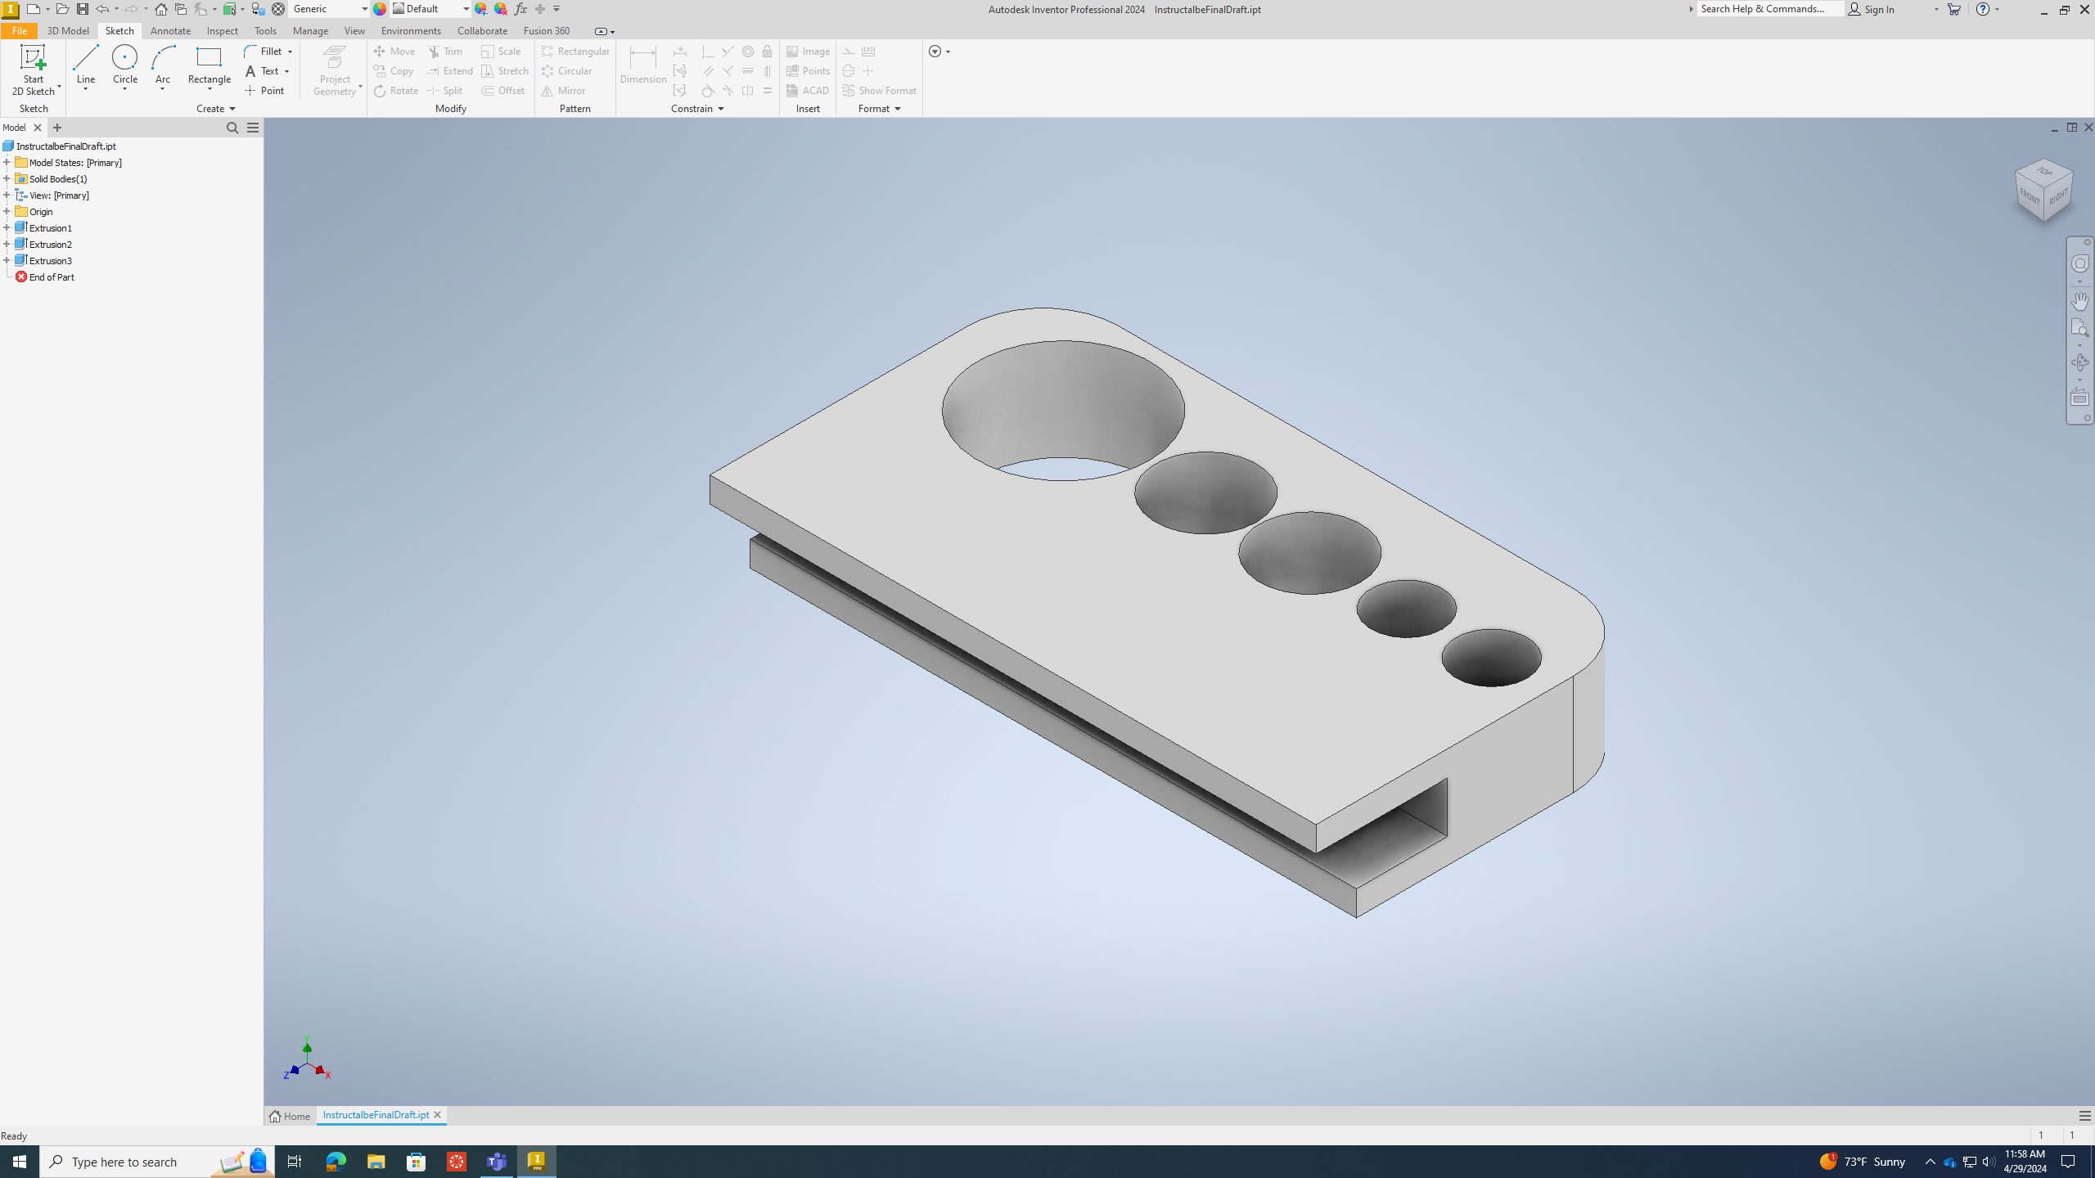Expand the Extrusion1 feature
This screenshot has height=1178, width=2095.
[7, 227]
